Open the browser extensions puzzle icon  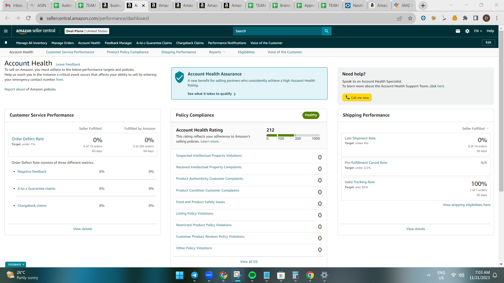pyautogui.click(x=465, y=18)
